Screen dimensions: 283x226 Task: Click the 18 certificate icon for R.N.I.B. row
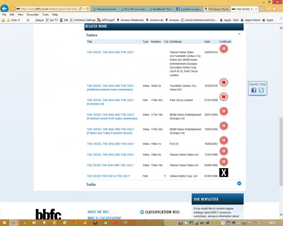[x=224, y=140]
